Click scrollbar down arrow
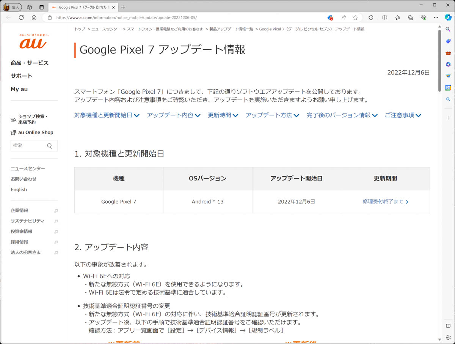 [439, 339]
